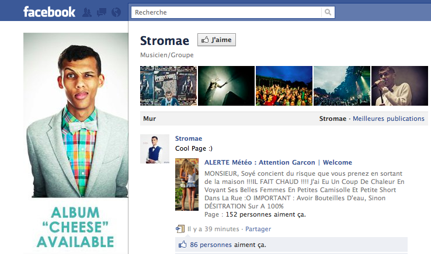This screenshot has width=431, height=254.
Task: Click the shared link preview image
Action: click(187, 185)
